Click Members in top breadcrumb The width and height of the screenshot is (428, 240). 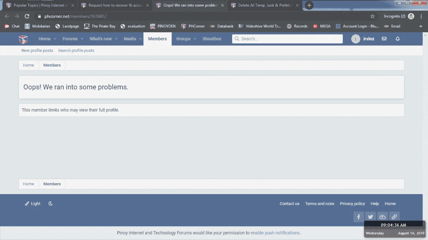(52, 65)
